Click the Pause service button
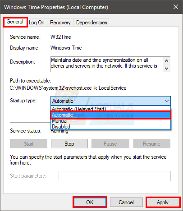The height and width of the screenshot is (211, 183). click(x=110, y=144)
